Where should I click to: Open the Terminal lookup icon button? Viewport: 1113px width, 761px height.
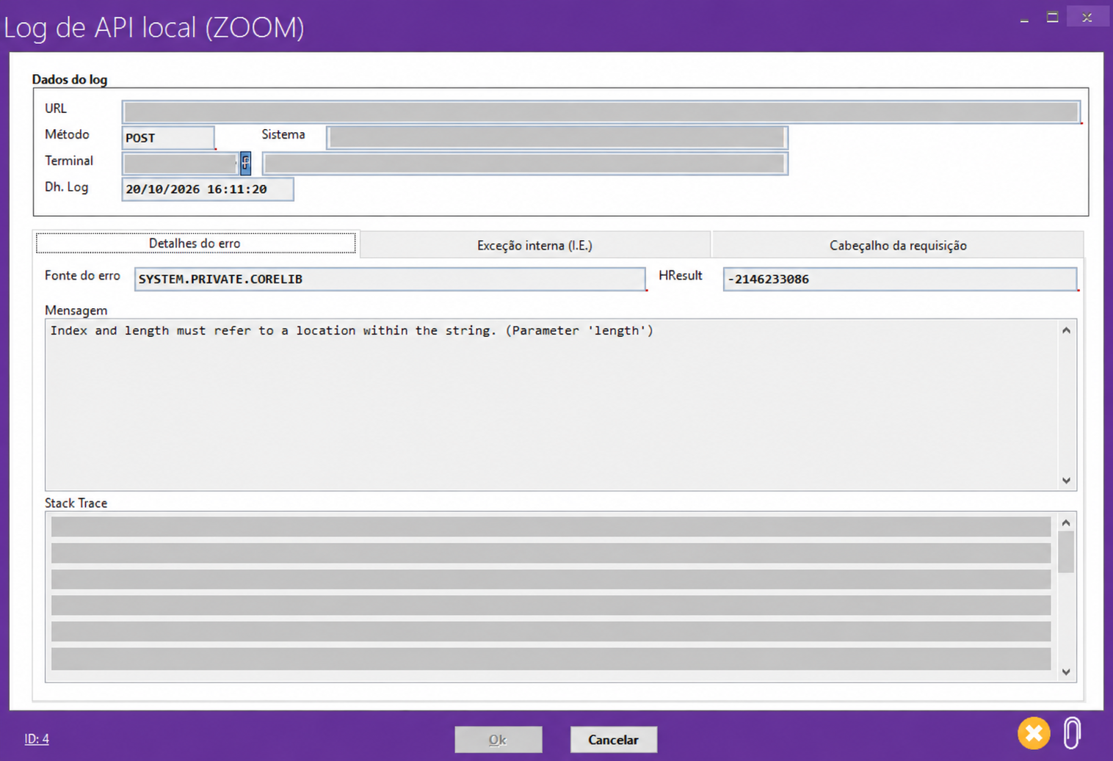pyautogui.click(x=245, y=163)
